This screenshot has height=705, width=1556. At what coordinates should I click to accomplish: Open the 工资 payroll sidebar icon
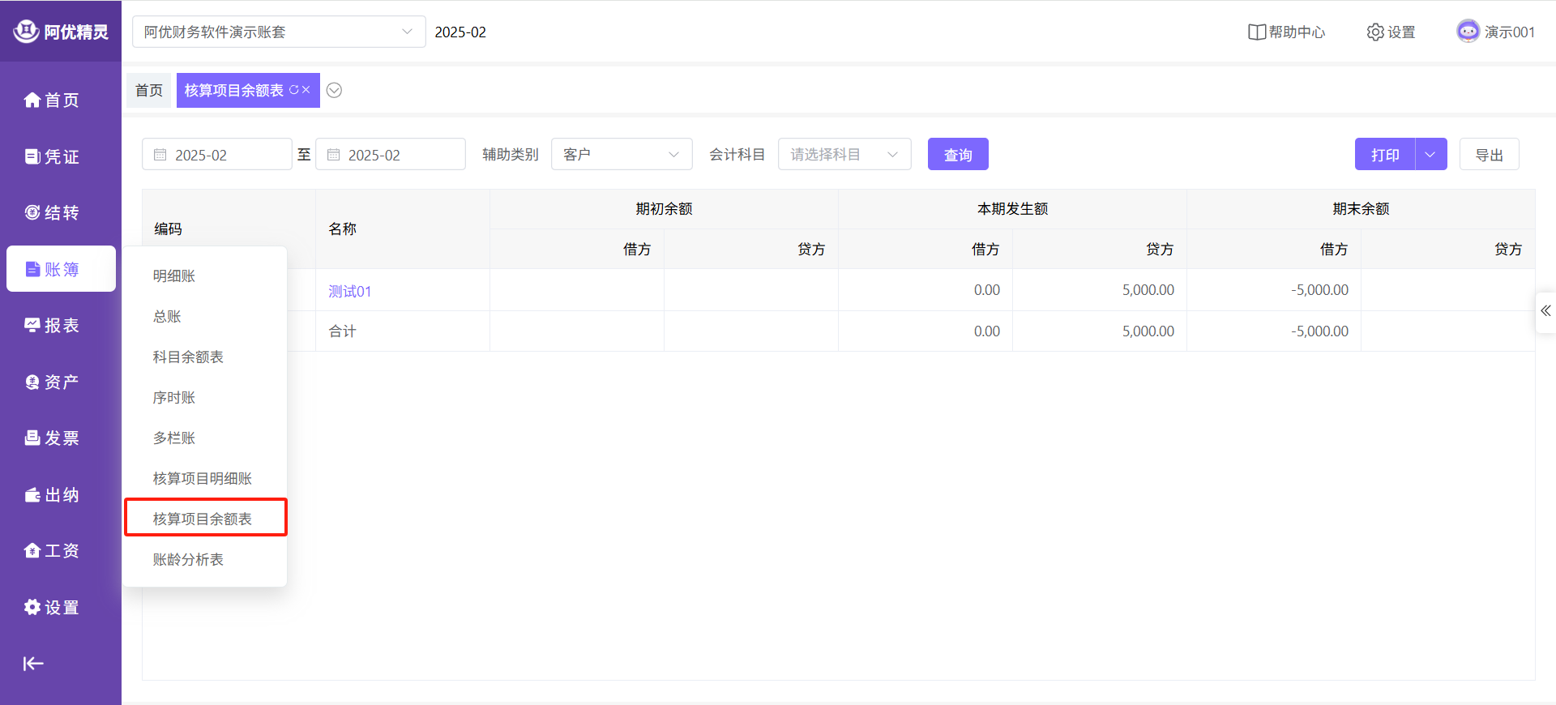(52, 550)
